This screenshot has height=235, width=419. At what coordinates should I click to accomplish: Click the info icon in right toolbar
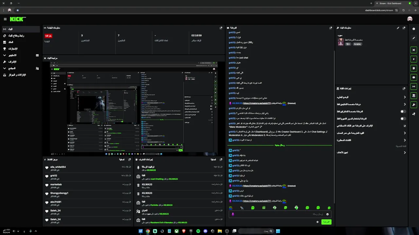(414, 29)
